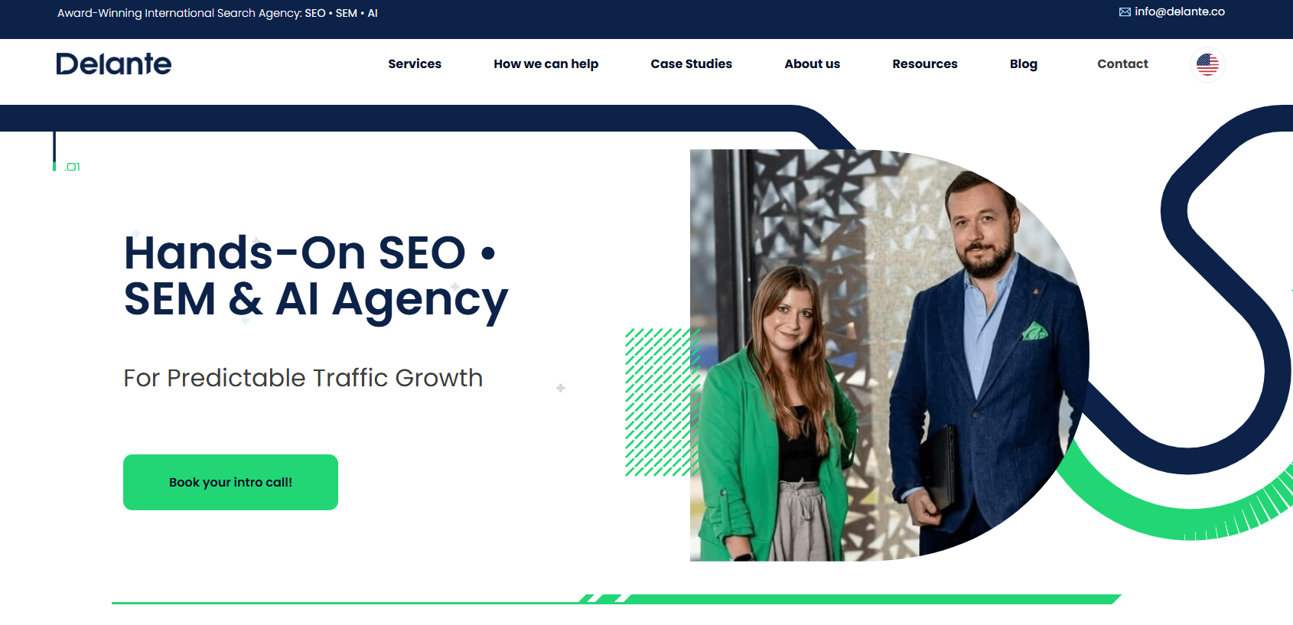Click the Delante logo
This screenshot has width=1293, height=625.
click(113, 64)
